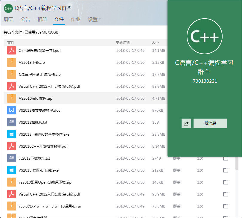
Task: Click file name vs2012下载地址.txt
Action: pyautogui.click(x=34, y=158)
